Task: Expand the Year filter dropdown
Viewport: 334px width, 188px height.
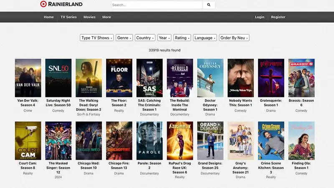Action: pyautogui.click(x=164, y=38)
